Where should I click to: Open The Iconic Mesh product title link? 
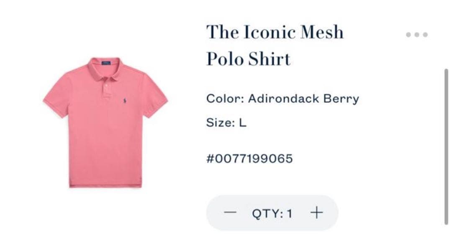click(x=275, y=32)
